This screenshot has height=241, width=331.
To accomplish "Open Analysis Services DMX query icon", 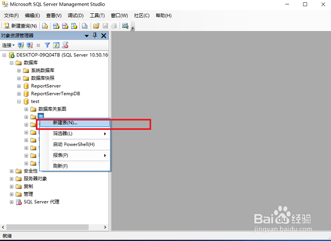I will 65,26.
